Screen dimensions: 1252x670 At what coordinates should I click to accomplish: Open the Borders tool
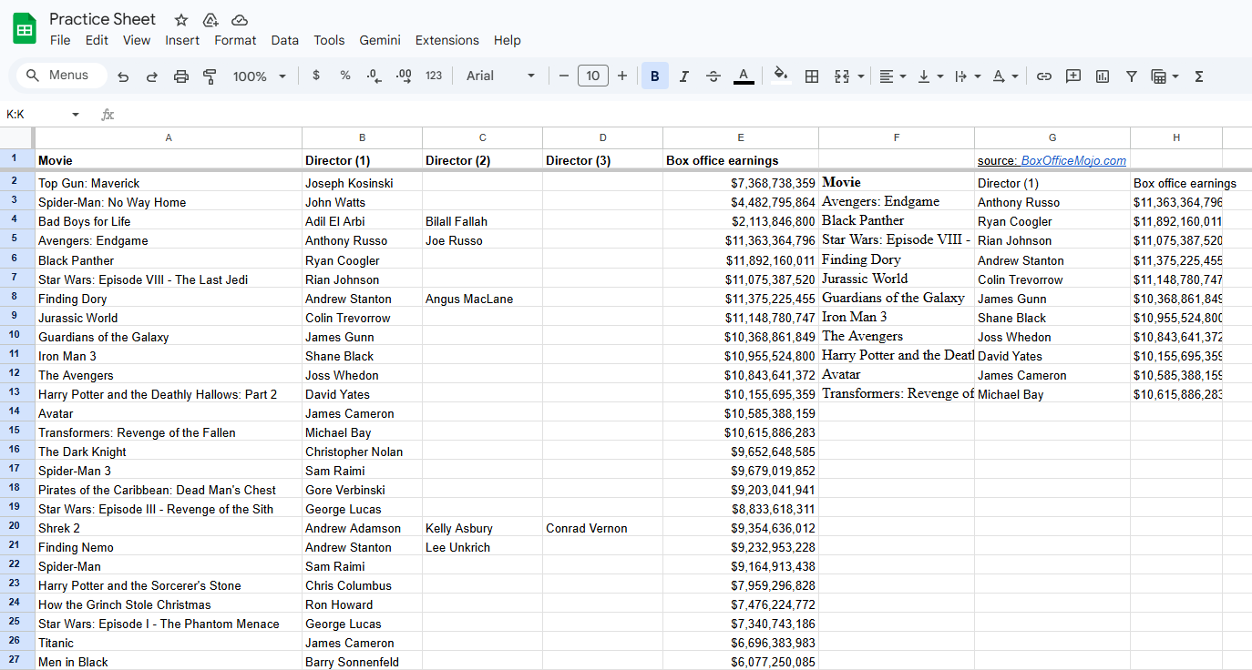click(x=811, y=76)
